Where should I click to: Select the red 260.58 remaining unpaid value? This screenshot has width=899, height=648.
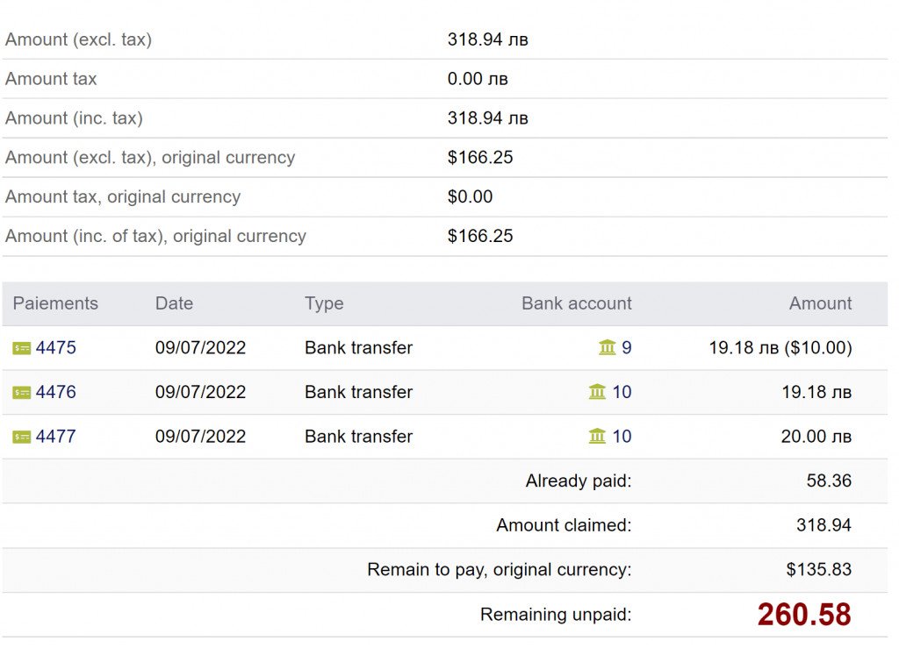[x=804, y=615]
